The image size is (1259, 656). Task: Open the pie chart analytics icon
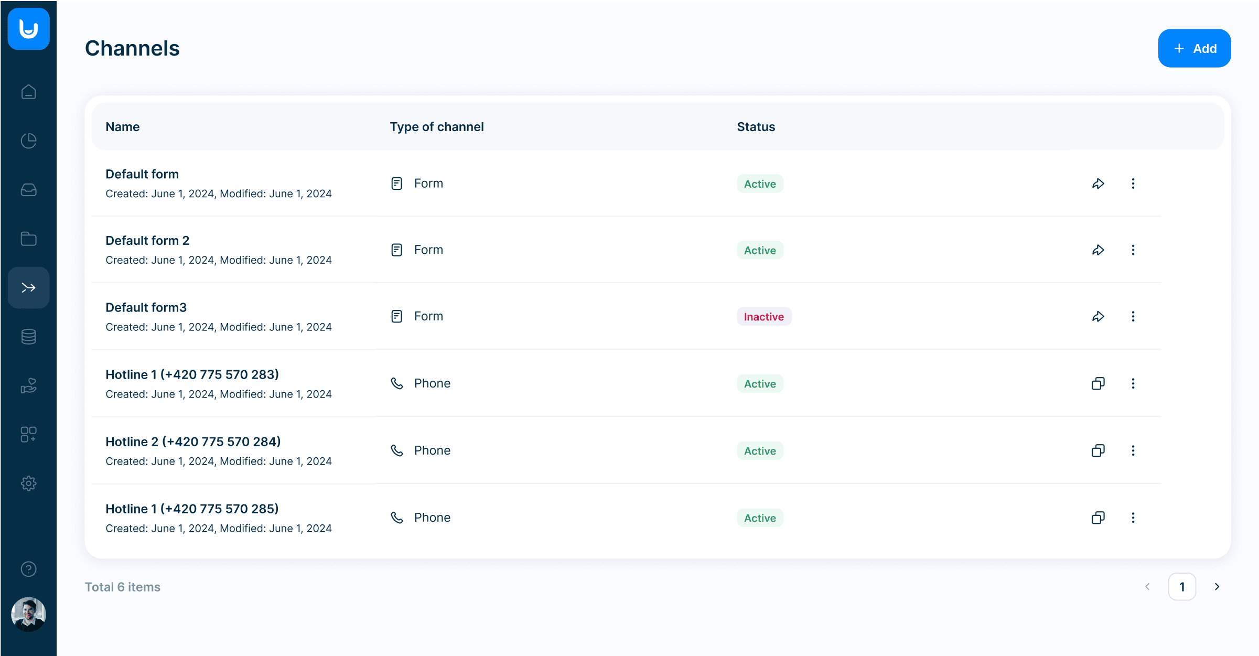[28, 141]
